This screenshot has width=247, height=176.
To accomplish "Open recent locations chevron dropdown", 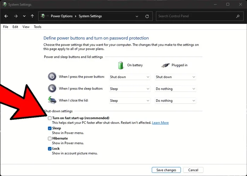I will click(24, 16).
